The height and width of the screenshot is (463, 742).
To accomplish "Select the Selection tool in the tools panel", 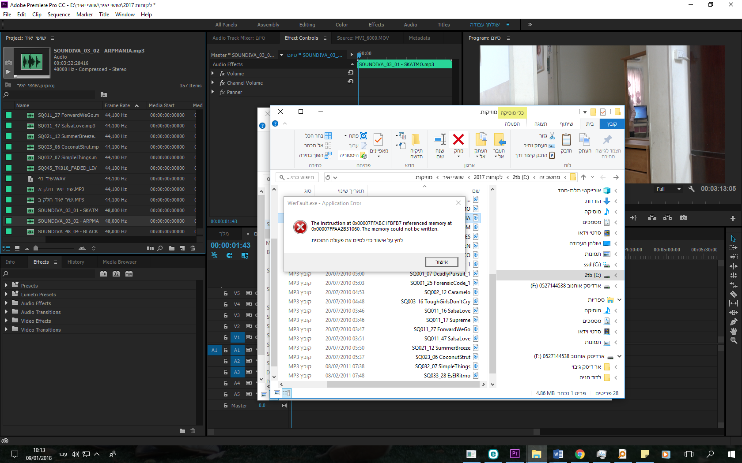I will click(x=733, y=239).
